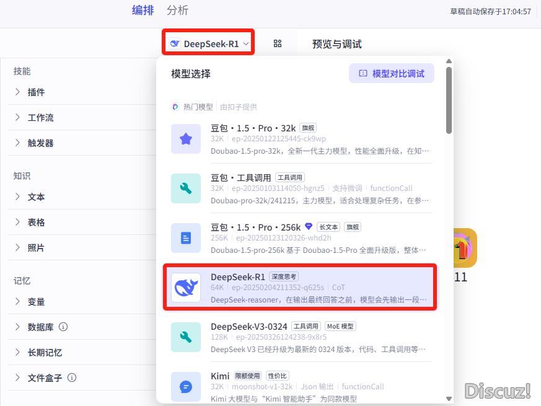Click the DeepSeek-reasoner description text
This screenshot has height=406, width=541.
coord(318,299)
